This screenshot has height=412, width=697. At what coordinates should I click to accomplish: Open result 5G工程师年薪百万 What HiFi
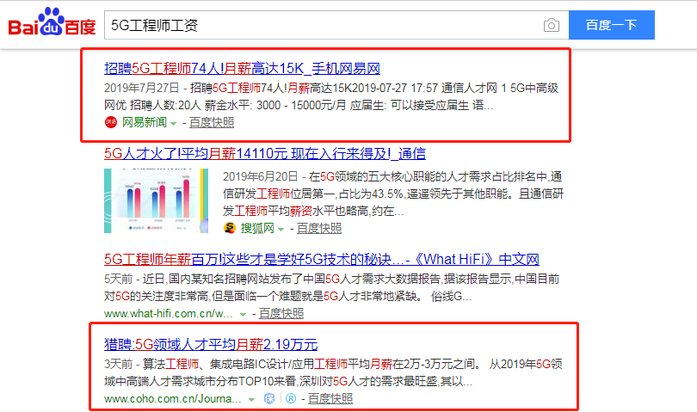coord(322,259)
